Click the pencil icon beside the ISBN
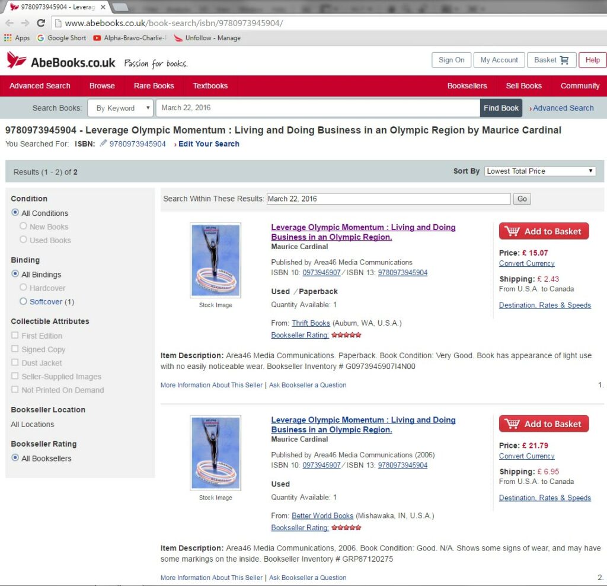Viewport: 607px width, 586px height. point(103,144)
